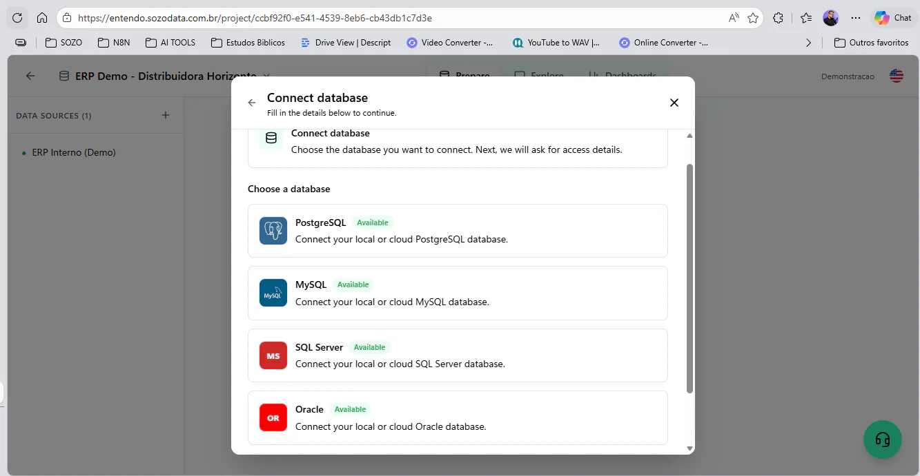920x476 pixels.
Task: Expand the bookmarks bar overflow chevron
Action: click(x=809, y=43)
